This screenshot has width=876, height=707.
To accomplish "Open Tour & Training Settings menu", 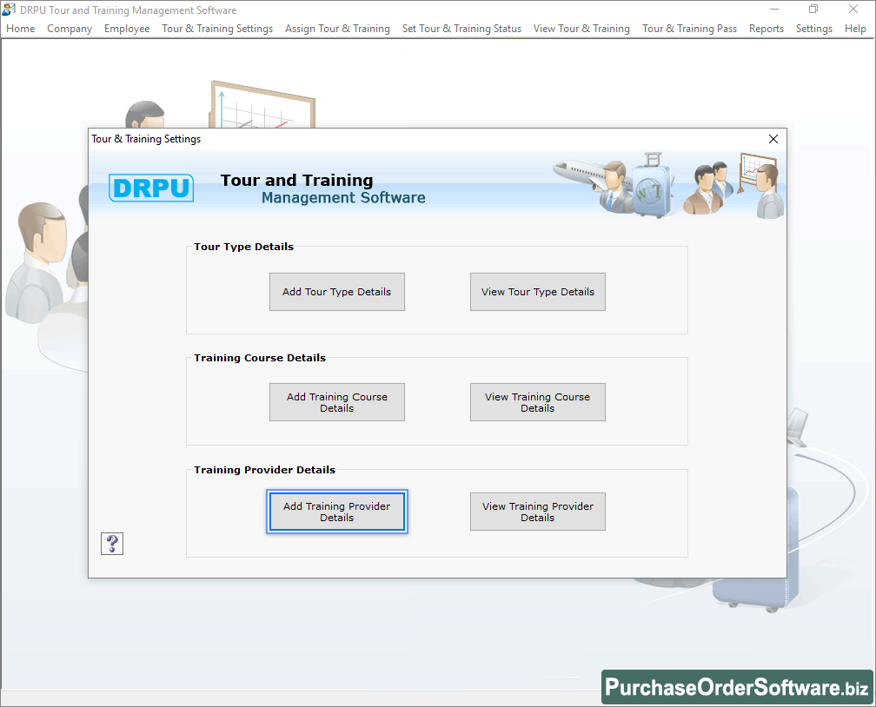I will 217,29.
